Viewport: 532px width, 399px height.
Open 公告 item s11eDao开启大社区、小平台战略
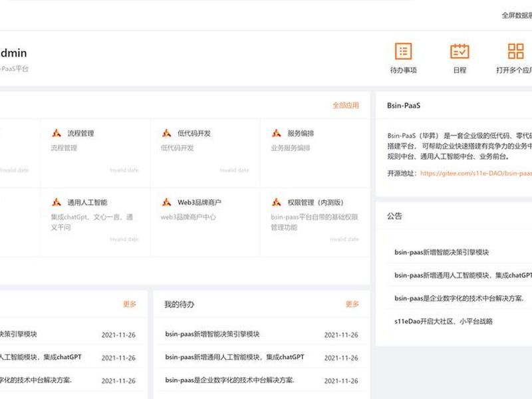click(444, 321)
